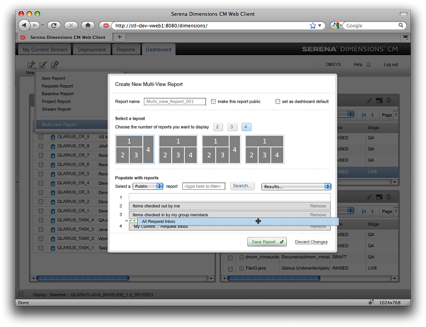Click the browser Stop (X) button
This screenshot has height=327, width=426.
click(x=71, y=25)
